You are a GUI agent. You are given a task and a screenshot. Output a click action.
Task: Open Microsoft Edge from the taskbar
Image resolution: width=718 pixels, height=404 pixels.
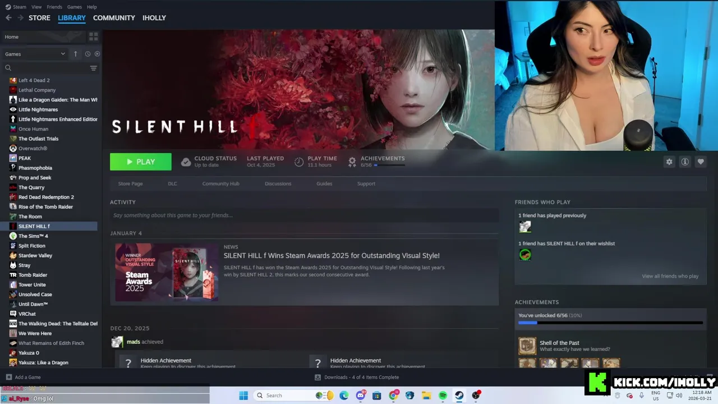344,396
